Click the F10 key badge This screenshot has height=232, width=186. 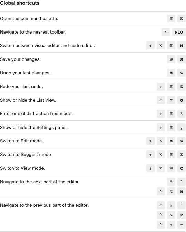click(179, 32)
